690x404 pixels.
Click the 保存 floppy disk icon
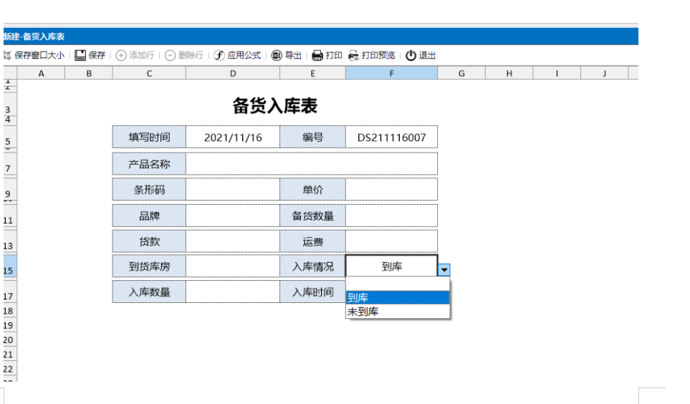pyautogui.click(x=81, y=55)
